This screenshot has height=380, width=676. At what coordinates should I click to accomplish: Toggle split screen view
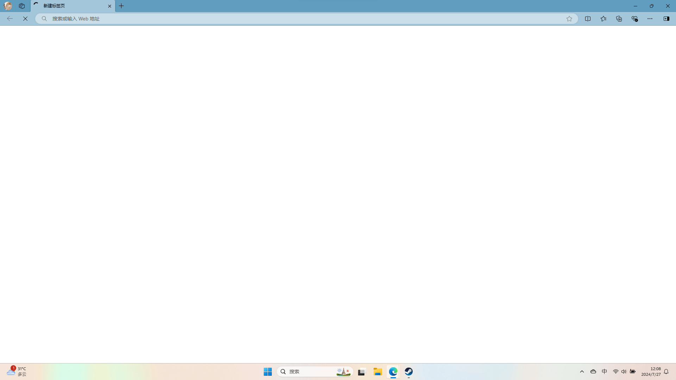tap(588, 19)
